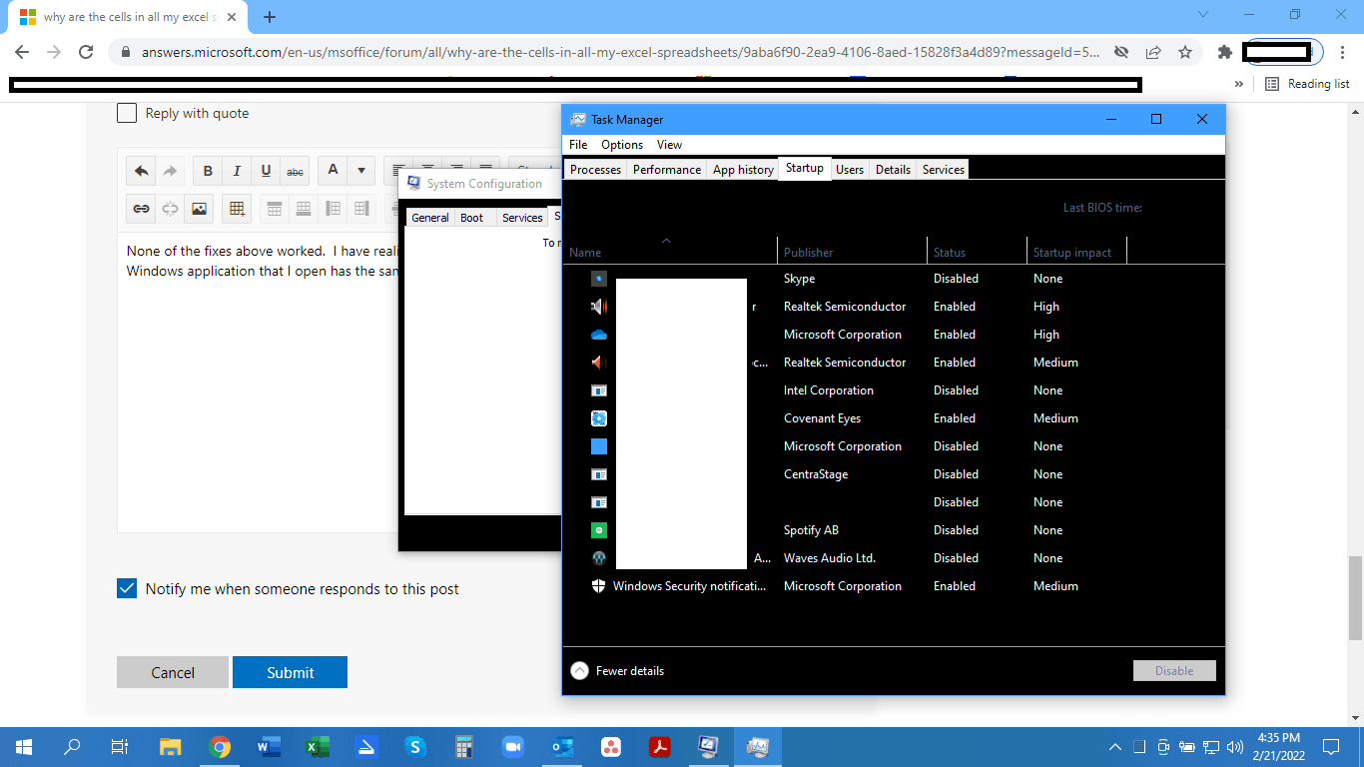Image resolution: width=1364 pixels, height=767 pixels.
Task: Open Skype from the taskbar
Action: coord(414,746)
